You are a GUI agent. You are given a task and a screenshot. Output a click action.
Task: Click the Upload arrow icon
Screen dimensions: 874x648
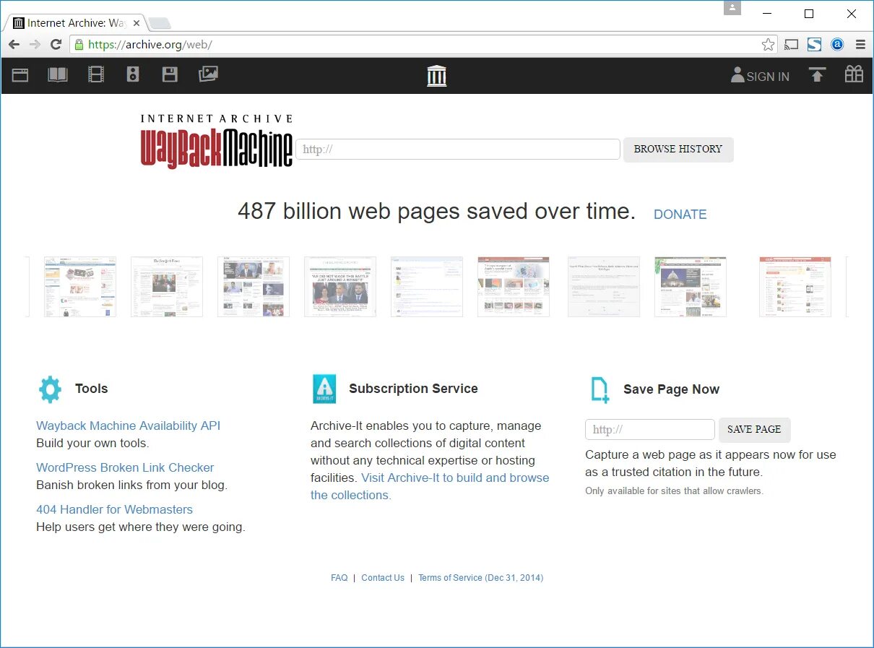coord(817,74)
